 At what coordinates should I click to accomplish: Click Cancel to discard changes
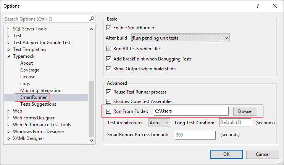click(262, 154)
